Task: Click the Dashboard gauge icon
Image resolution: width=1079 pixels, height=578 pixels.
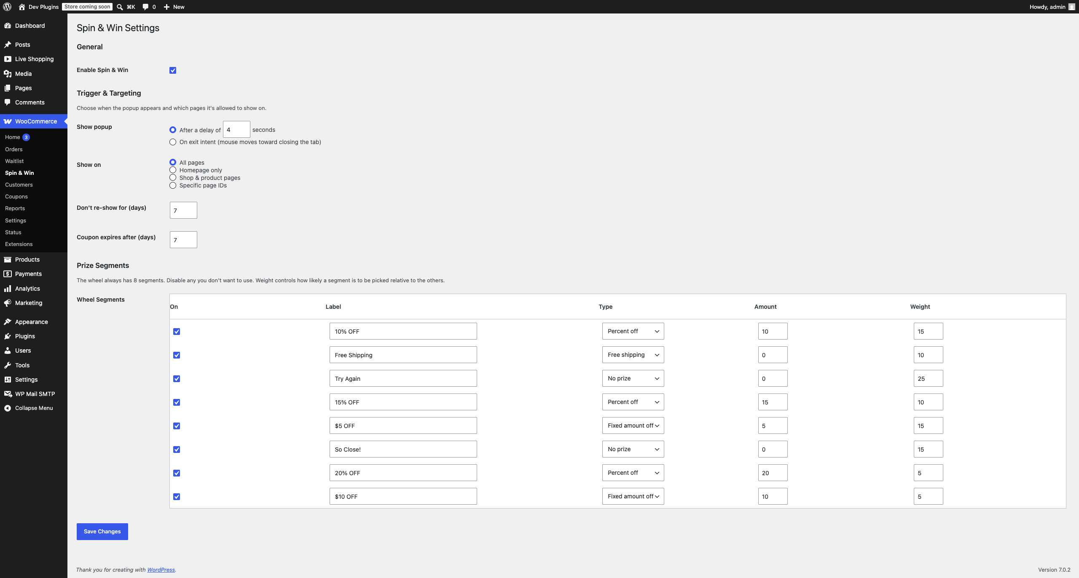Action: (8, 26)
